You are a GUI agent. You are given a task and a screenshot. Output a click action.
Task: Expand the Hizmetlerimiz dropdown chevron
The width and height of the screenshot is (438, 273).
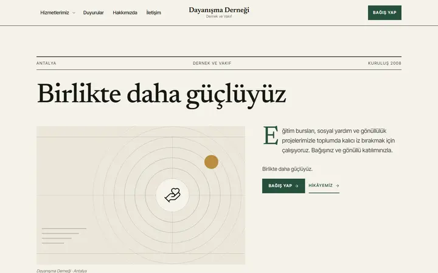point(74,13)
